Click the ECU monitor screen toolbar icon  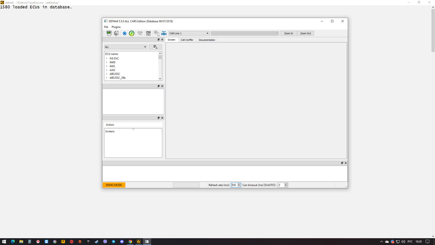[x=109, y=33]
